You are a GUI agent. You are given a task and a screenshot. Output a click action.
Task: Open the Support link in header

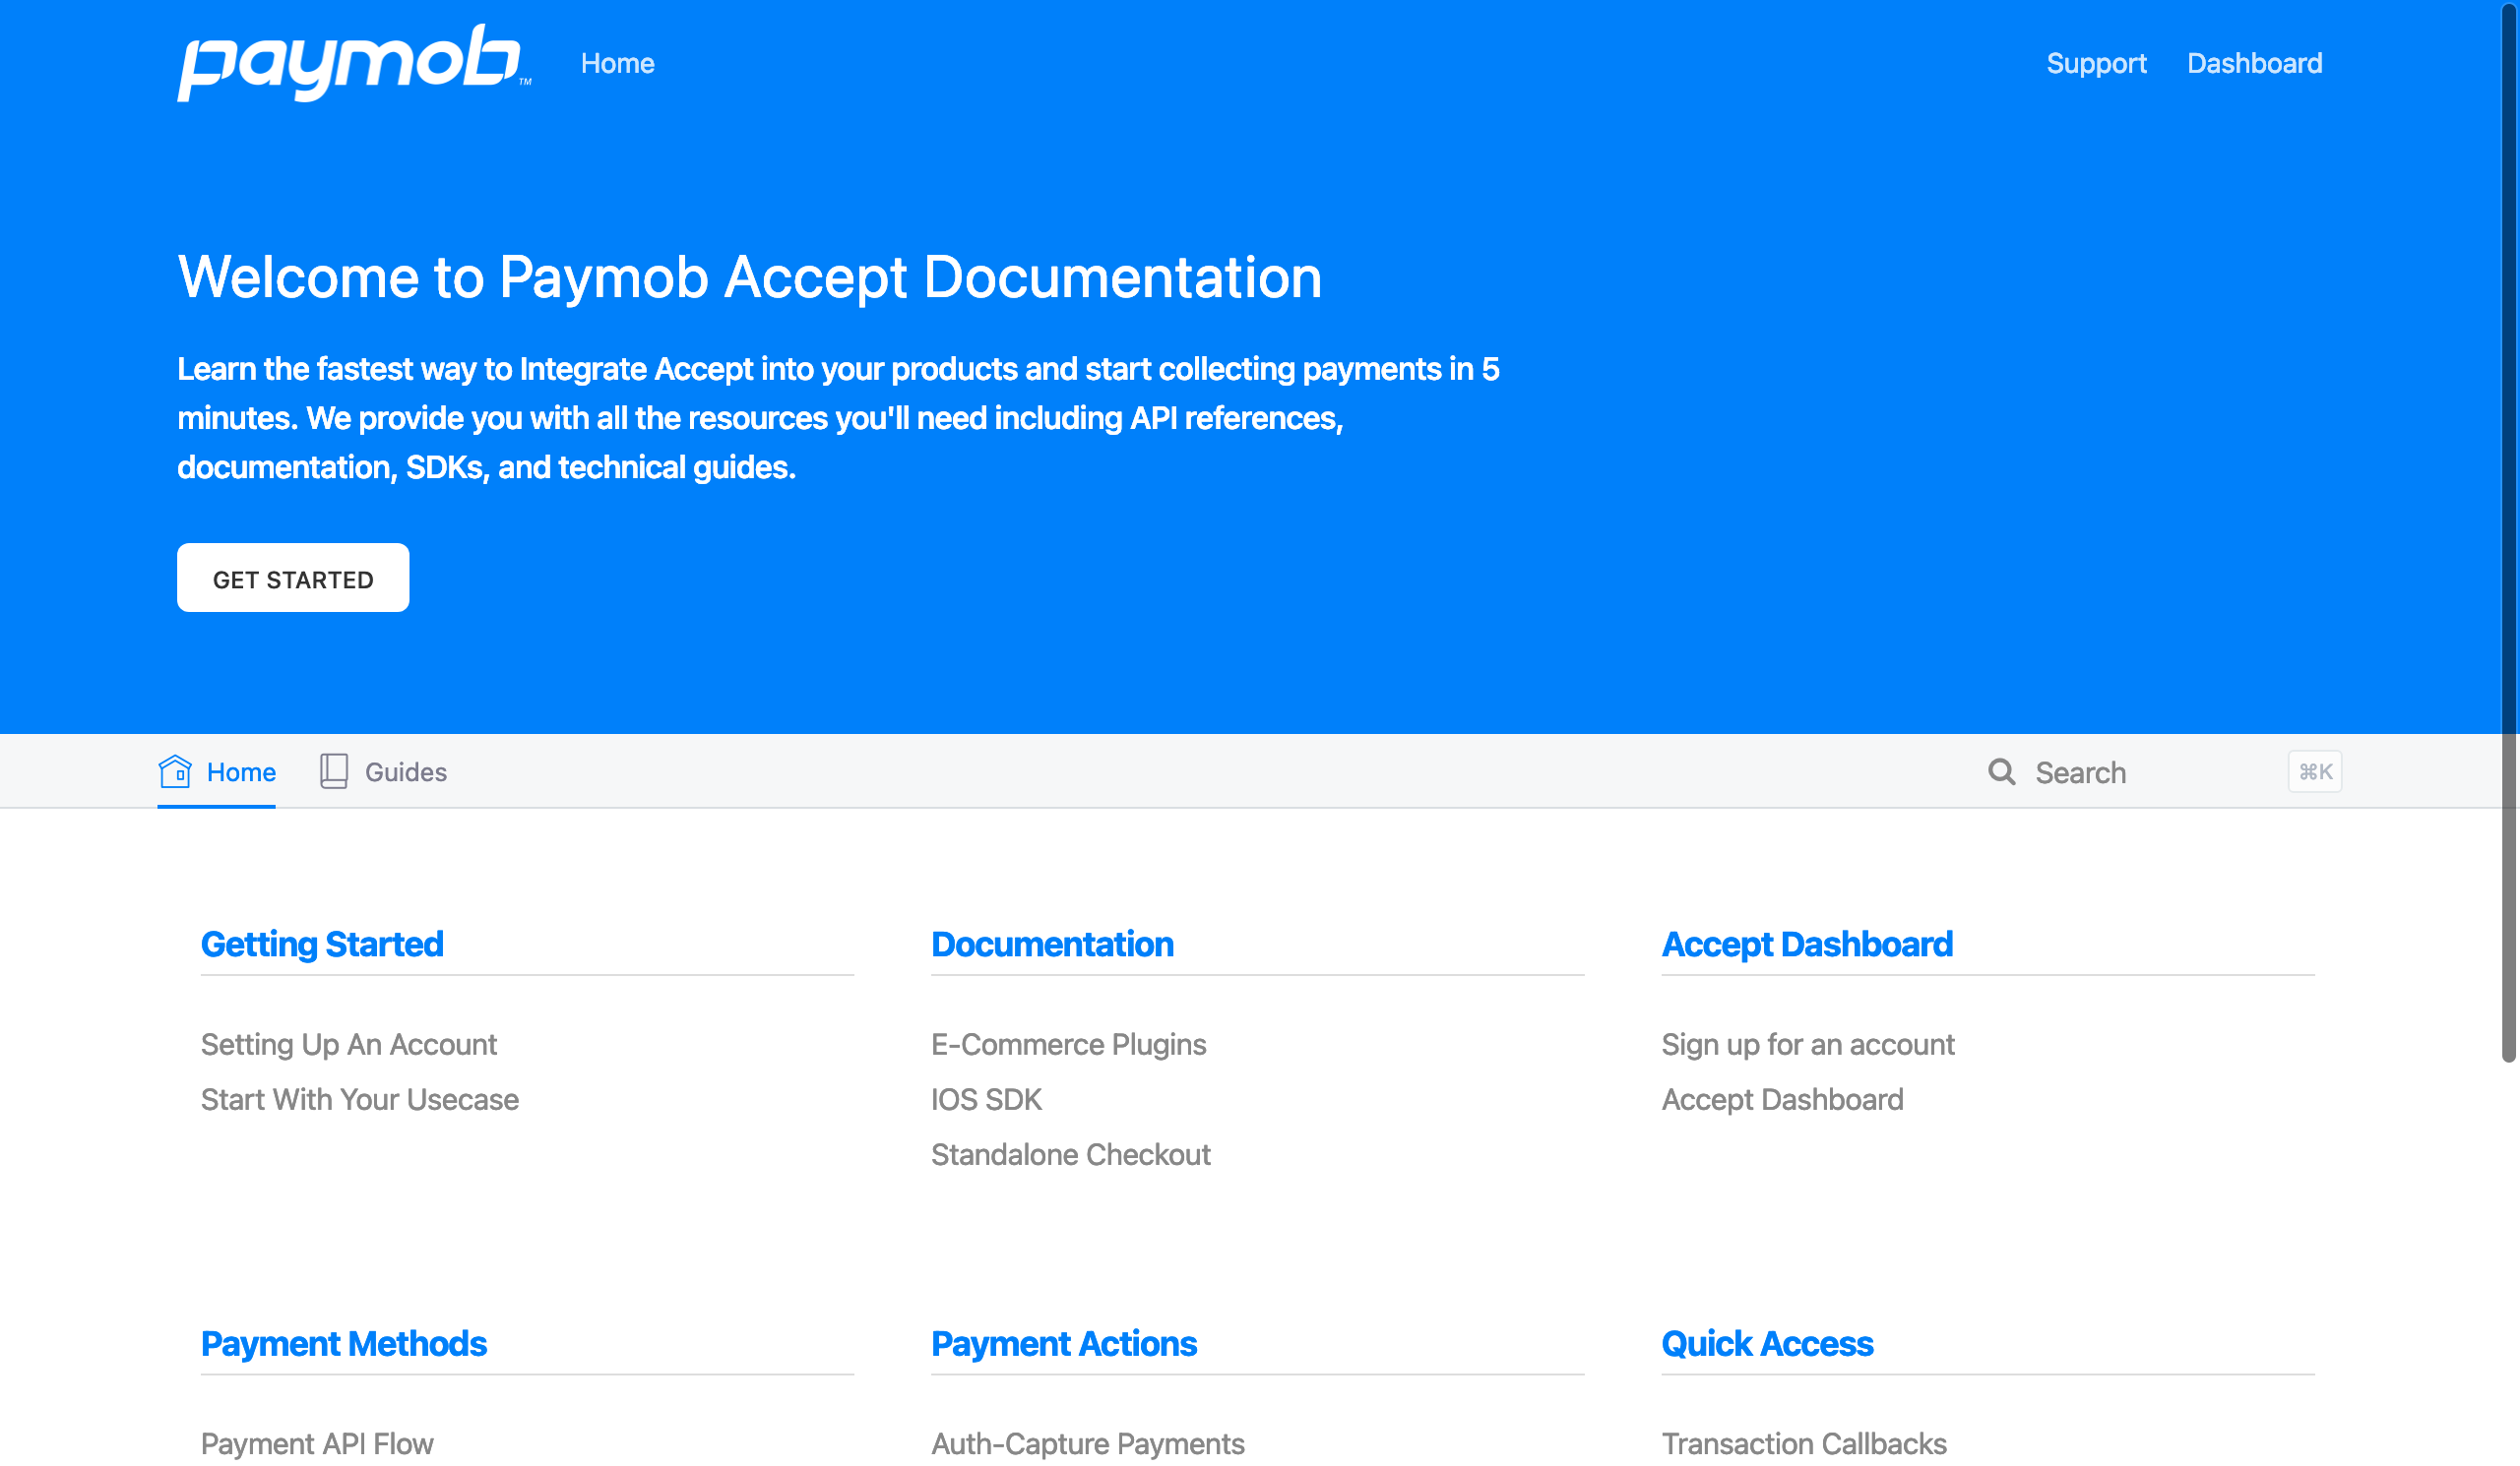coord(2096,63)
